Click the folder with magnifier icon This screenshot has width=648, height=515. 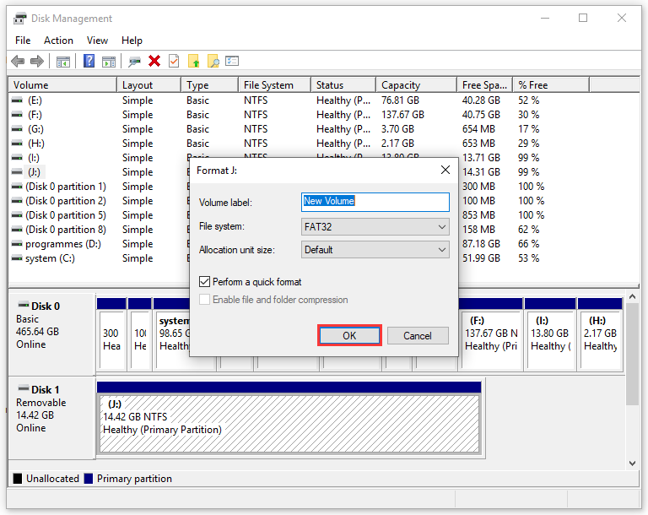pyautogui.click(x=213, y=62)
